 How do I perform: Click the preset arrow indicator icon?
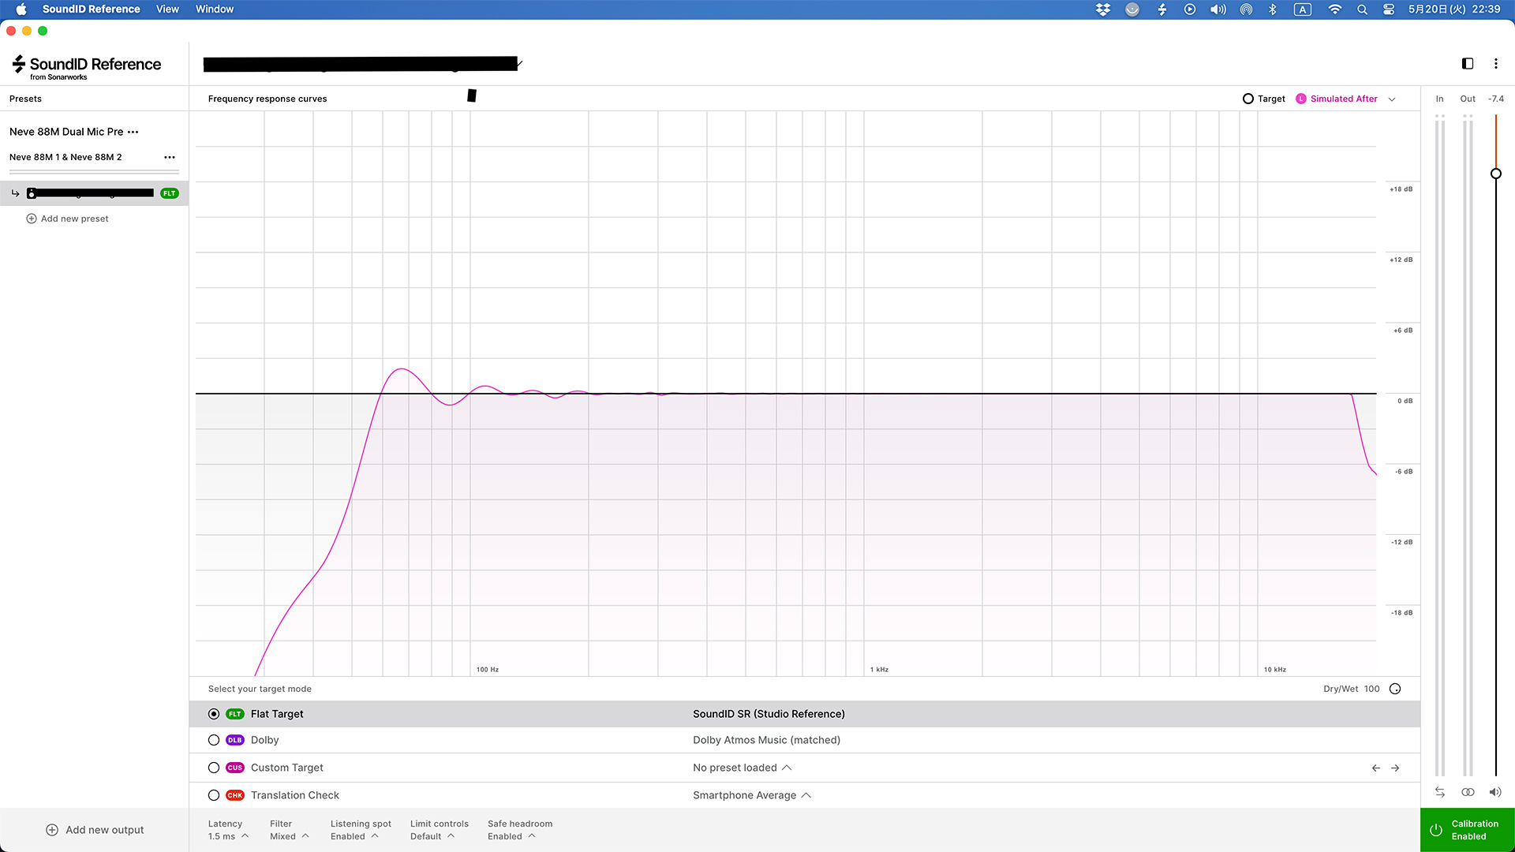tap(15, 193)
